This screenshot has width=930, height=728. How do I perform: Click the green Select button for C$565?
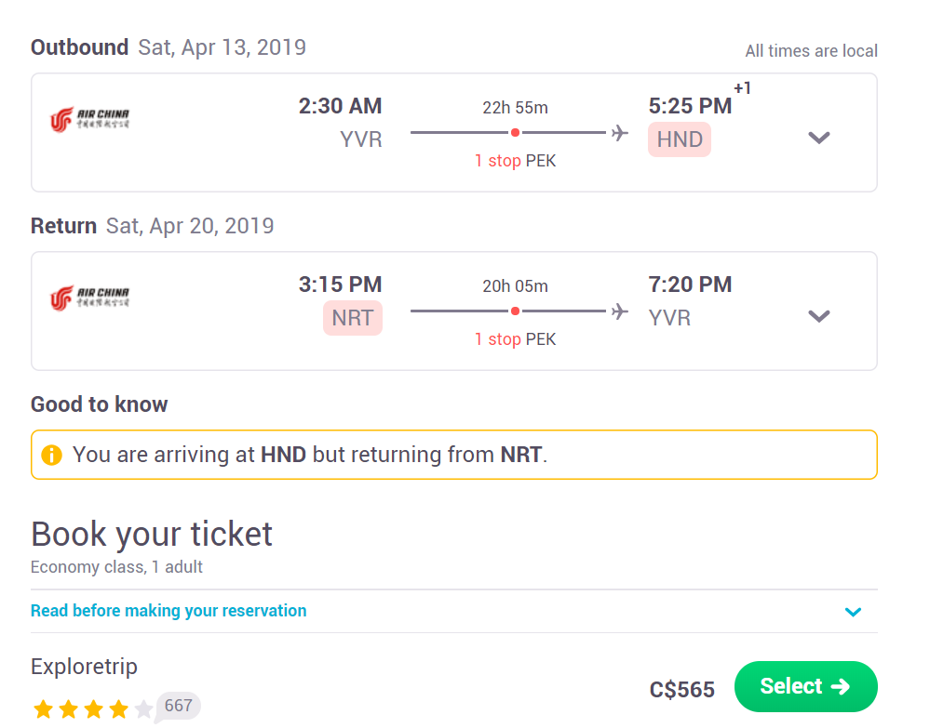[x=805, y=686]
